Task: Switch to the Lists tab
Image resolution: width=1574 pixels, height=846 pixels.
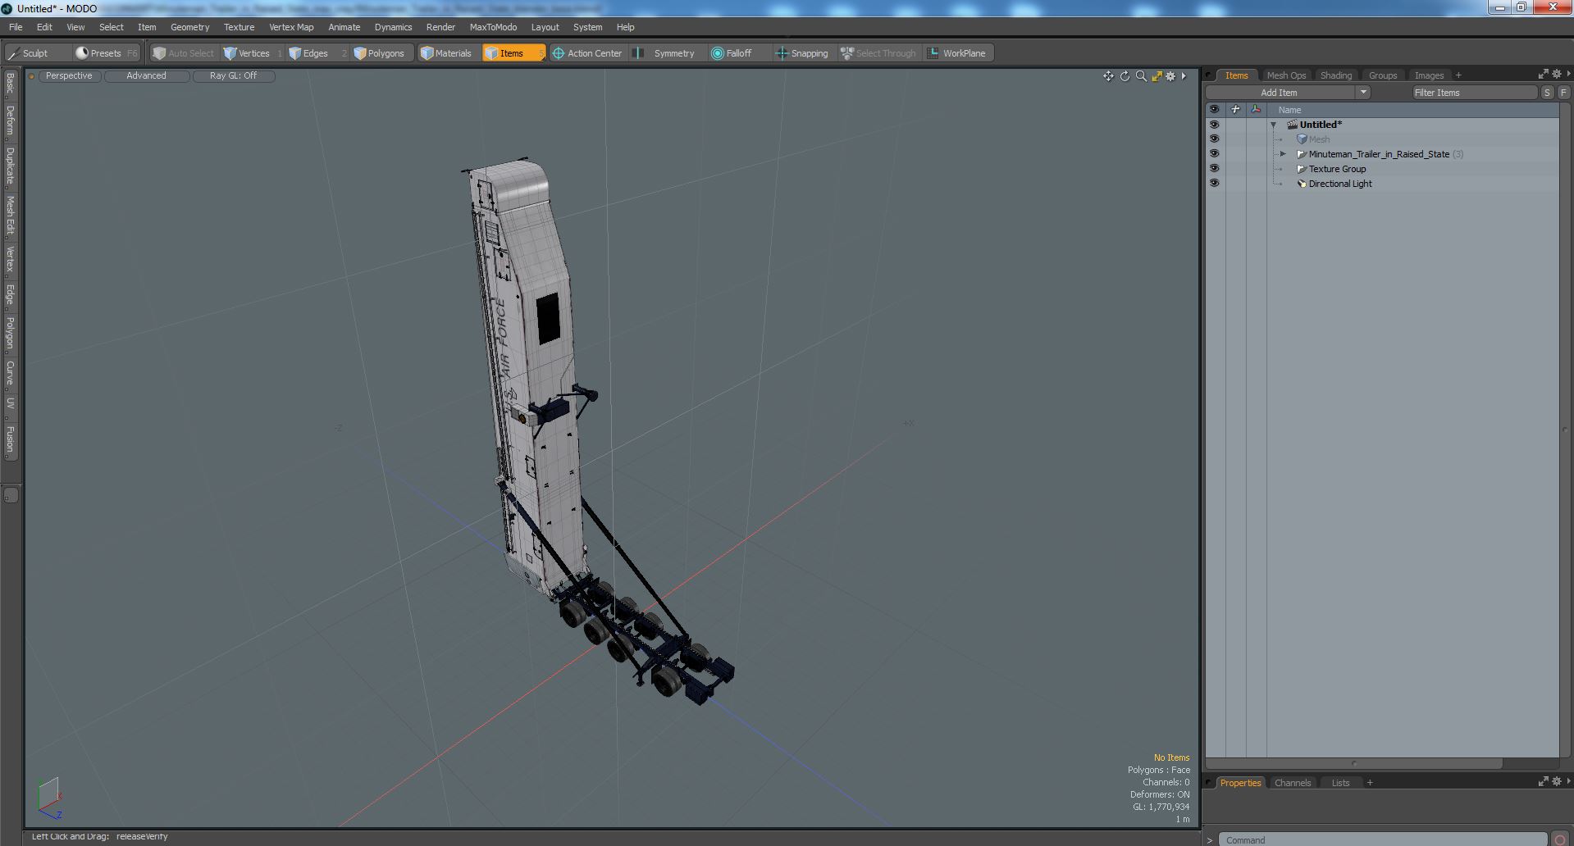Action: click(1340, 783)
